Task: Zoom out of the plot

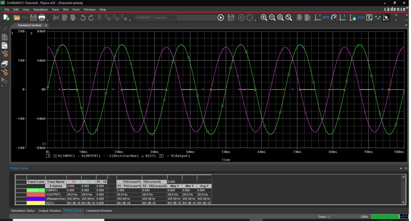Action: (273, 18)
